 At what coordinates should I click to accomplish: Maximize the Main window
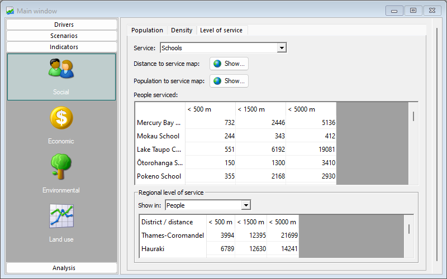pyautogui.click(x=413, y=11)
